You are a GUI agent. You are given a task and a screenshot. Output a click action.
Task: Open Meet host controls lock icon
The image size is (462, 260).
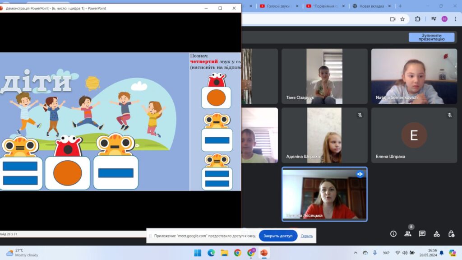pos(451,234)
